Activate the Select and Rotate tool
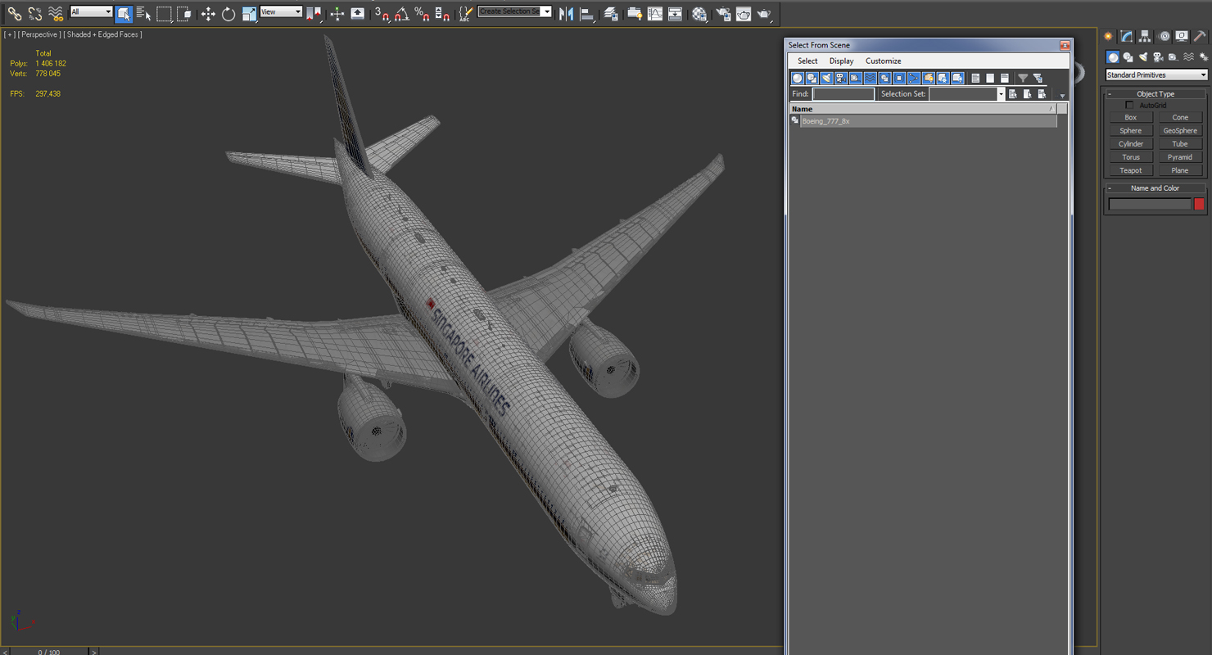The height and width of the screenshot is (655, 1212). (x=228, y=13)
